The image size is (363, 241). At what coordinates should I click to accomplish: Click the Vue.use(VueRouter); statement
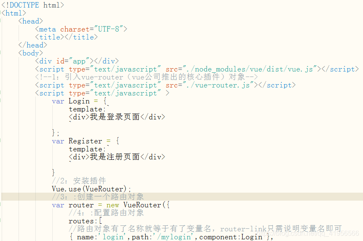(x=91, y=189)
